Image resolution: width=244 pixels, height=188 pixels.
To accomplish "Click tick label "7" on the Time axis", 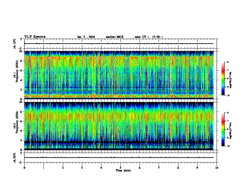I will tap(159, 168).
